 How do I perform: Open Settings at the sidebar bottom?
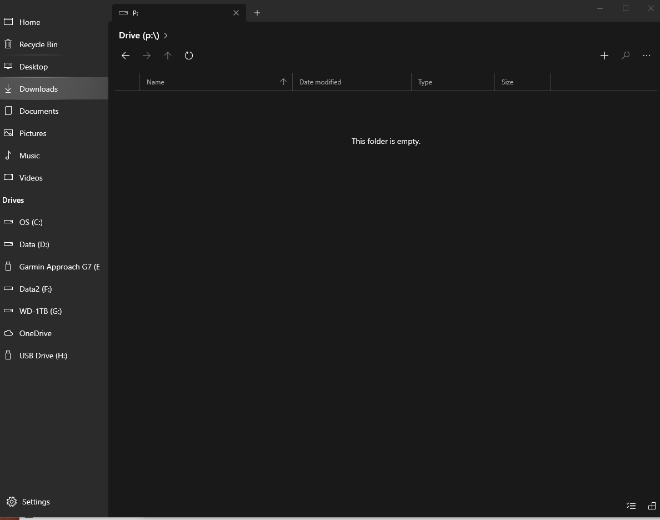(54, 502)
